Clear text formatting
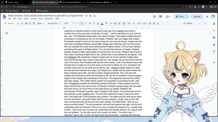 pyautogui.click(x=158, y=23)
